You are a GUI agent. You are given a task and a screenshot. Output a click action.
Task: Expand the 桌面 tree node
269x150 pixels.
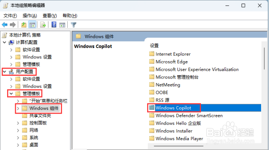18,145
